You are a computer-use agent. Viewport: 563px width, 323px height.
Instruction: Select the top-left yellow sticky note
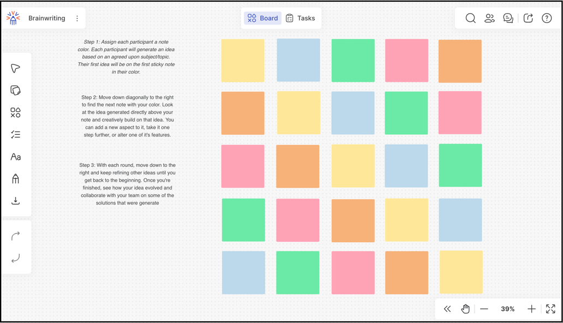tap(243, 61)
